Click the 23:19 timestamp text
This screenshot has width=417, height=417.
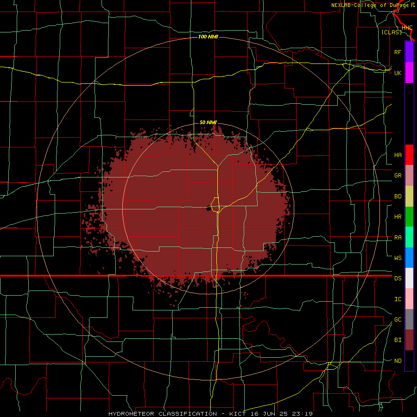tap(302, 414)
